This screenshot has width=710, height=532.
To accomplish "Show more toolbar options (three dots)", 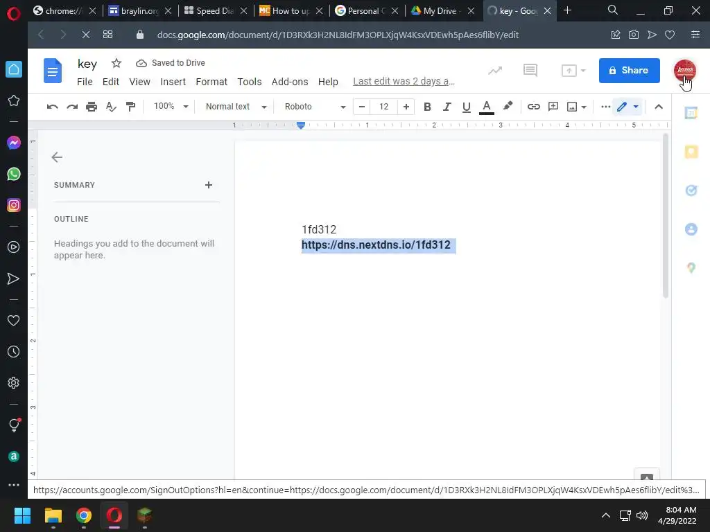I will pyautogui.click(x=605, y=107).
